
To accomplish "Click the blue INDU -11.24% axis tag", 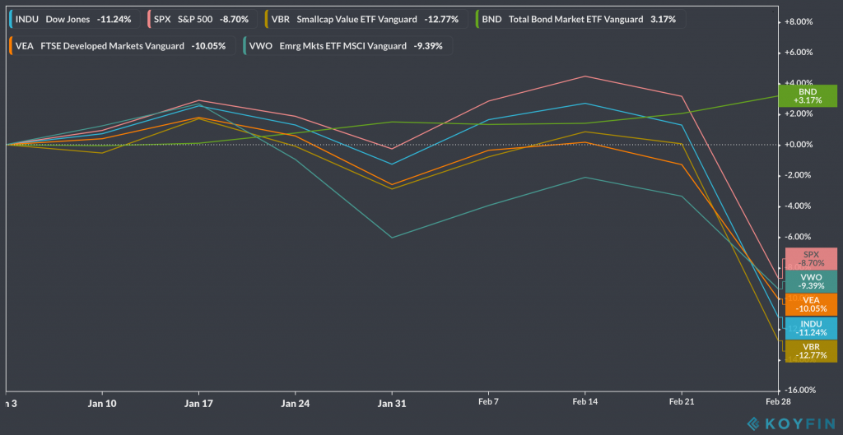I will (x=811, y=327).
